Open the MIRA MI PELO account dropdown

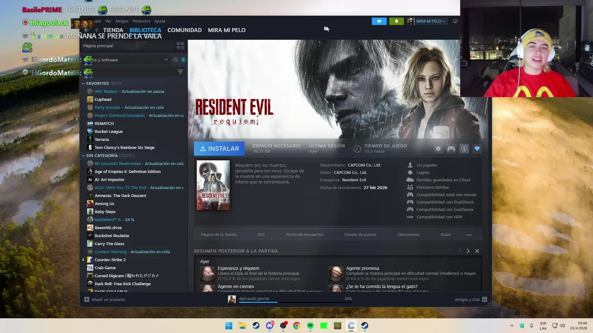427,21
